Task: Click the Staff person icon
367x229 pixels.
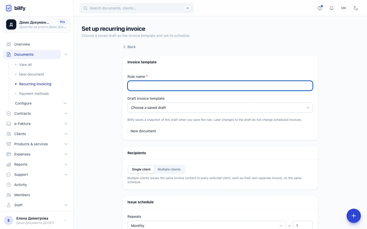Action: point(9,205)
